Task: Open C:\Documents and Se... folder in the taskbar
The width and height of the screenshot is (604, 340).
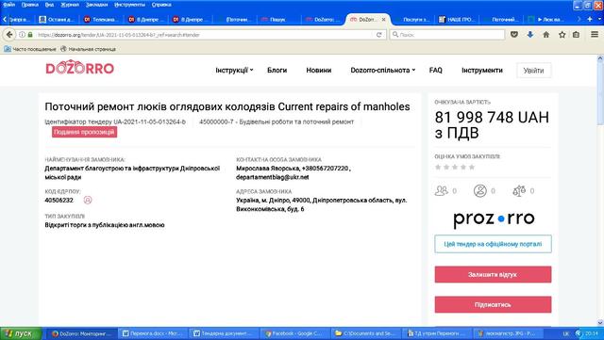Action: point(366,333)
